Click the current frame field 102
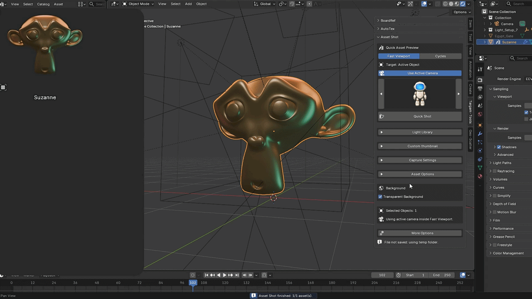This screenshot has height=299, width=532. (x=382, y=275)
